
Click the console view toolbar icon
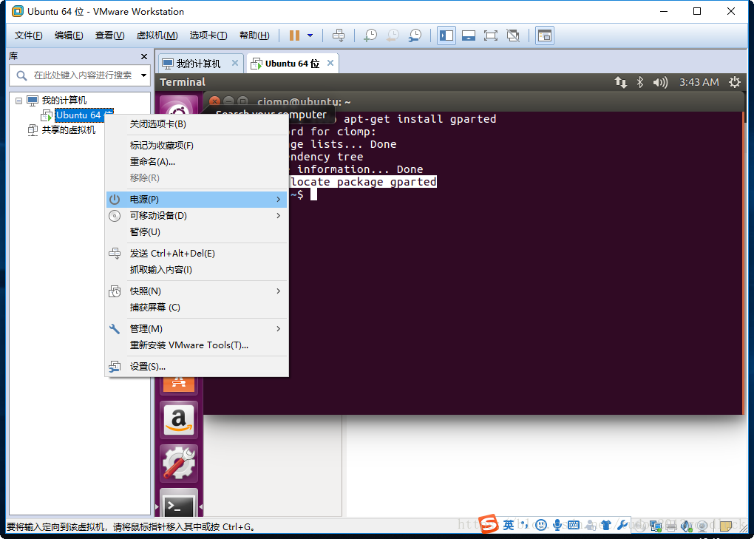point(544,35)
